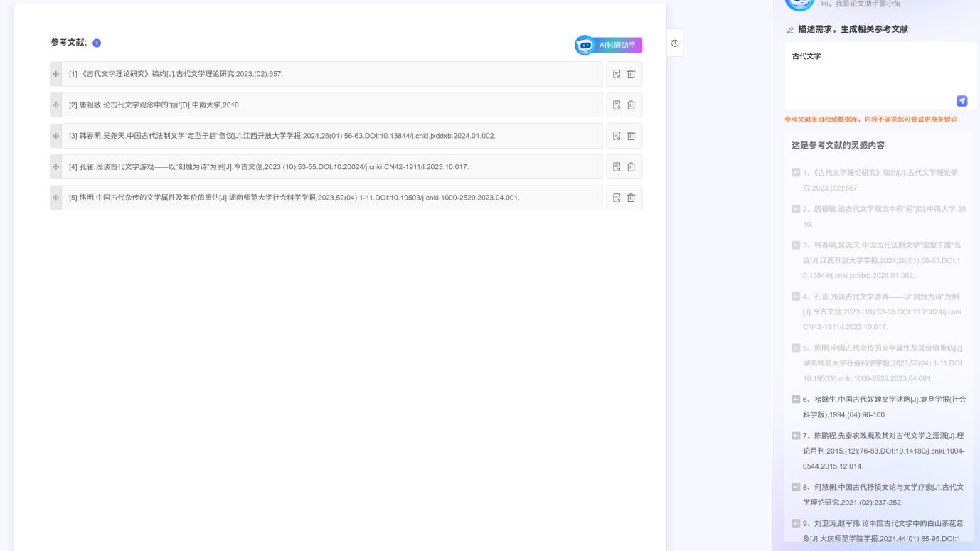The height and width of the screenshot is (551, 980).
Task: Grab the drag handle of reference [5]
Action: [x=56, y=198]
